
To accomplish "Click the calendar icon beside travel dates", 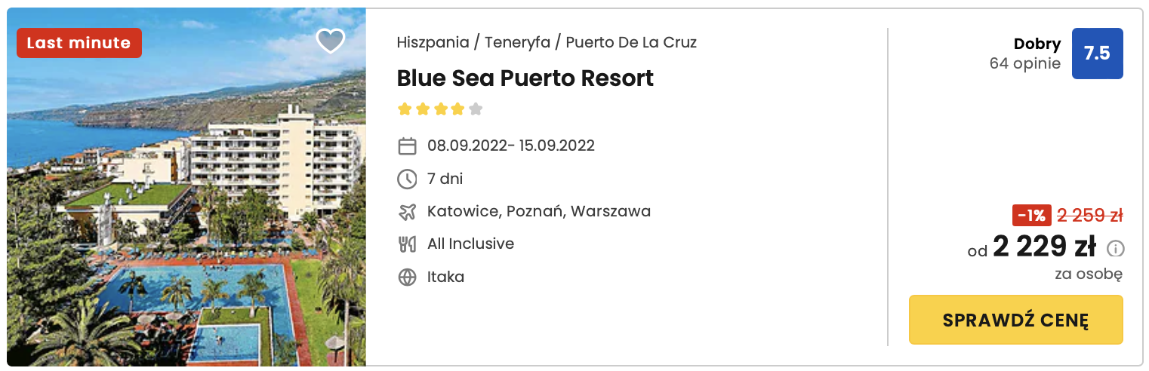I will click(x=407, y=146).
